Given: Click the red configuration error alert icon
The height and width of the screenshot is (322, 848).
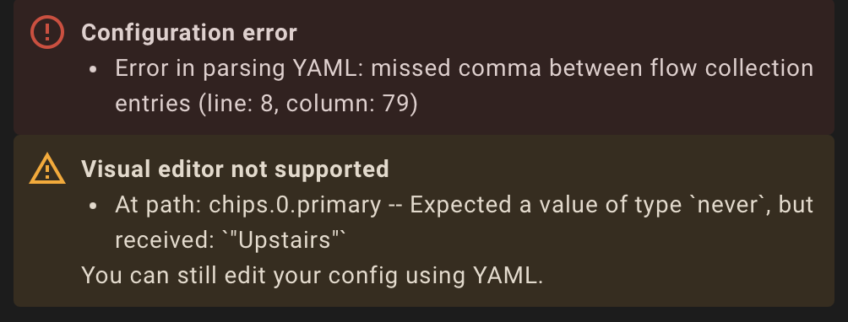Looking at the screenshot, I should (47, 32).
